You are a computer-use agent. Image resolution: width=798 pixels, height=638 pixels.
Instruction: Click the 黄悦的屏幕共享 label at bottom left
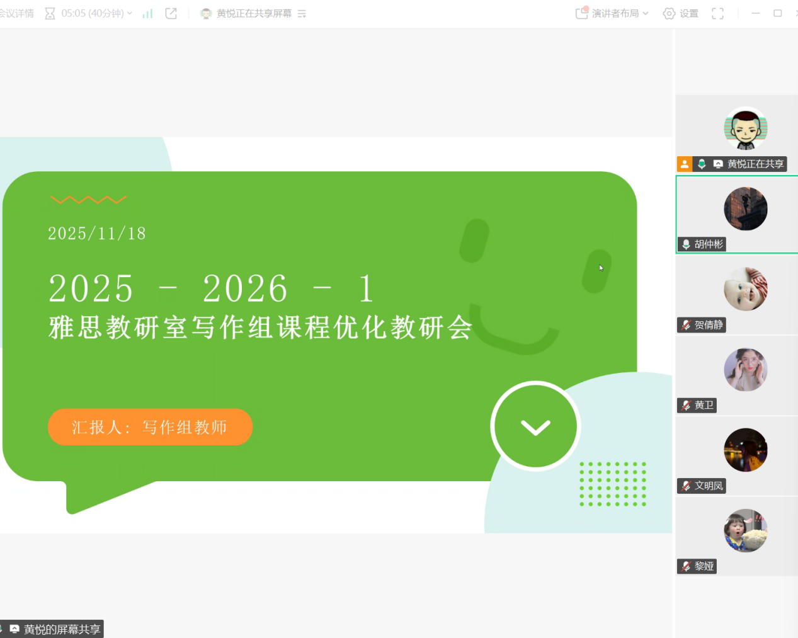[61, 629]
